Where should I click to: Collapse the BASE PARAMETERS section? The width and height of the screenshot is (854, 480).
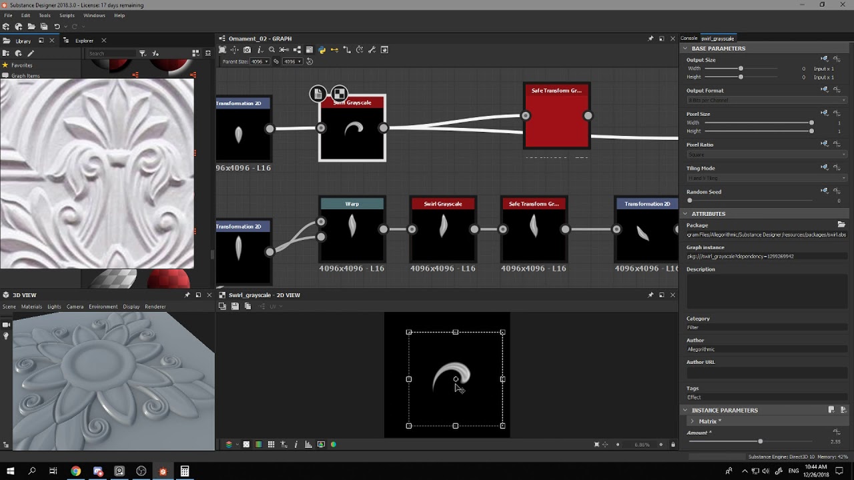pyautogui.click(x=685, y=49)
